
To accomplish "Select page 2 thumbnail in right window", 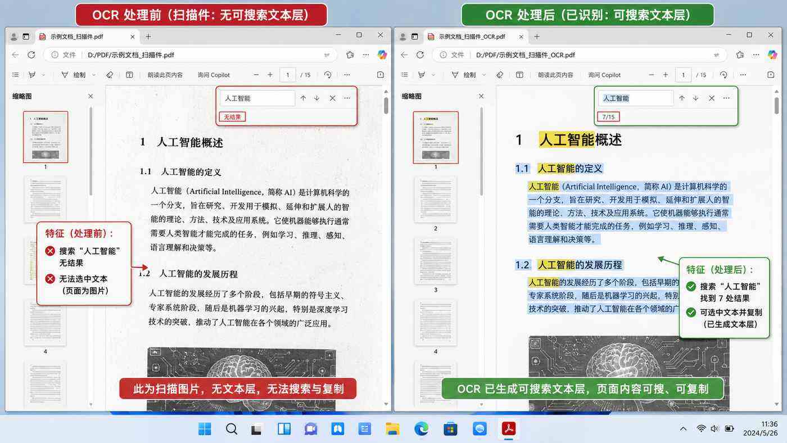I will click(436, 199).
